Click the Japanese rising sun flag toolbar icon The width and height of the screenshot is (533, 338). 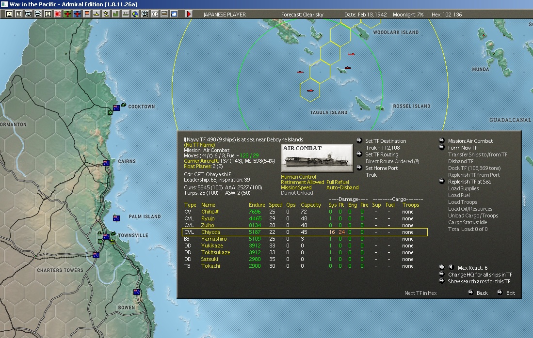click(58, 14)
